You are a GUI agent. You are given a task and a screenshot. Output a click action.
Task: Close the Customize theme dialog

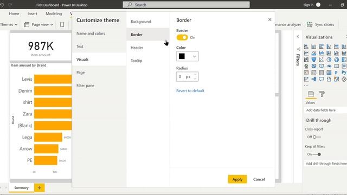click(x=270, y=19)
